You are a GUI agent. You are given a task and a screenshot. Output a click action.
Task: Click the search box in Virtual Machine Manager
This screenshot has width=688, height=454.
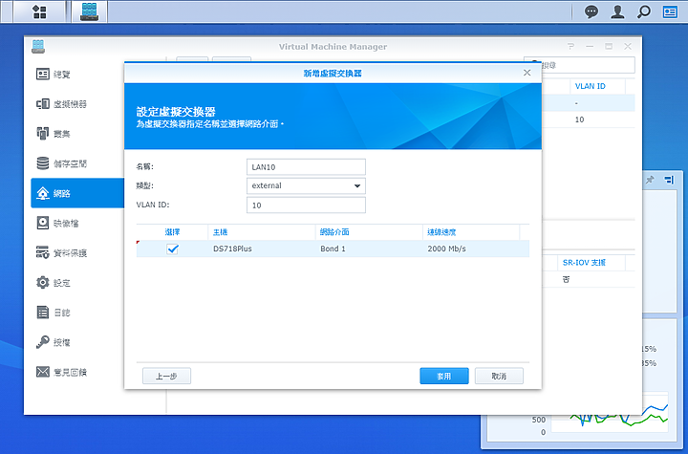click(588, 65)
